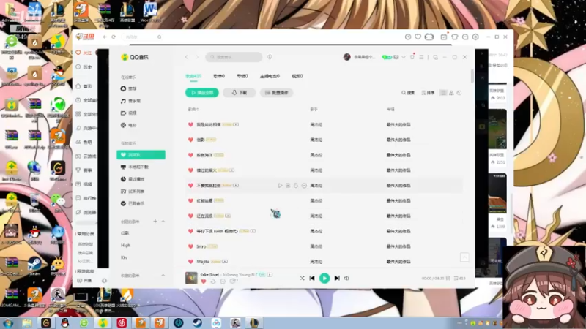Click the green VIP badge

coord(387,57)
